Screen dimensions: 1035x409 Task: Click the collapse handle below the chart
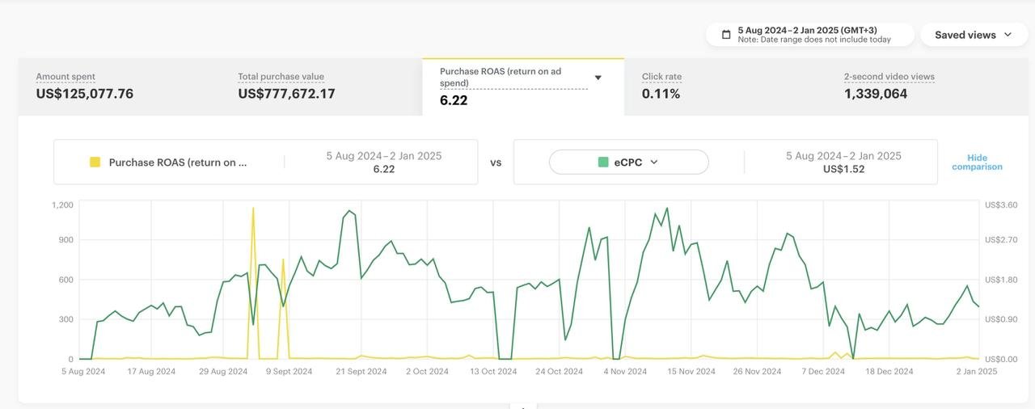523,406
